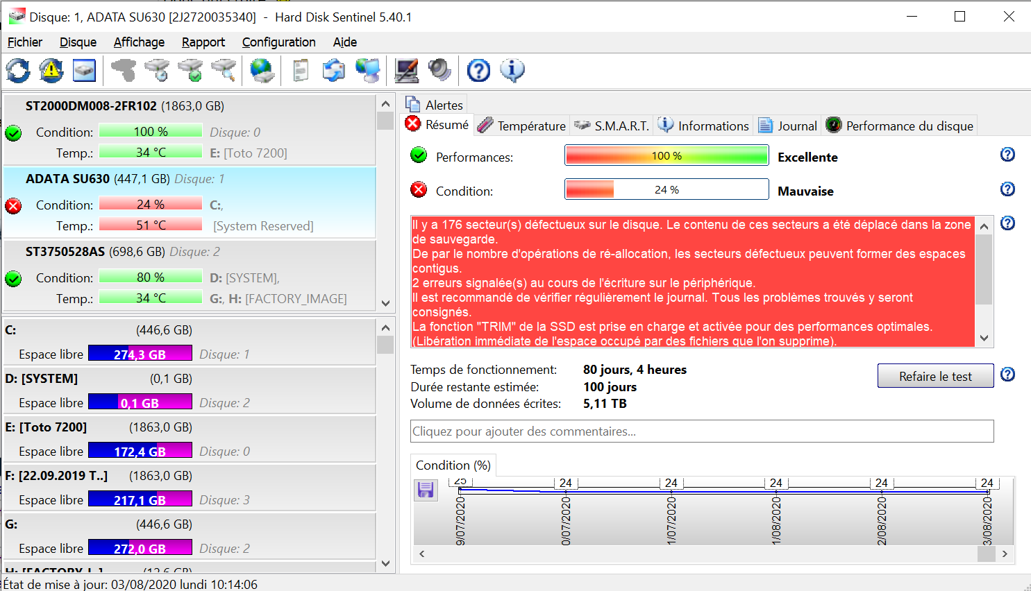Open the Fichier menu
The width and height of the screenshot is (1031, 591).
point(25,42)
